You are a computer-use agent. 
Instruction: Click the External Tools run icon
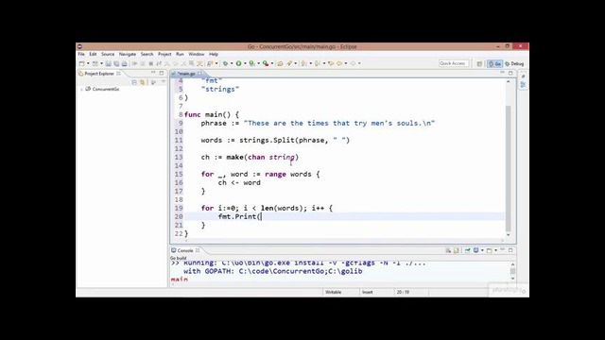click(266, 63)
